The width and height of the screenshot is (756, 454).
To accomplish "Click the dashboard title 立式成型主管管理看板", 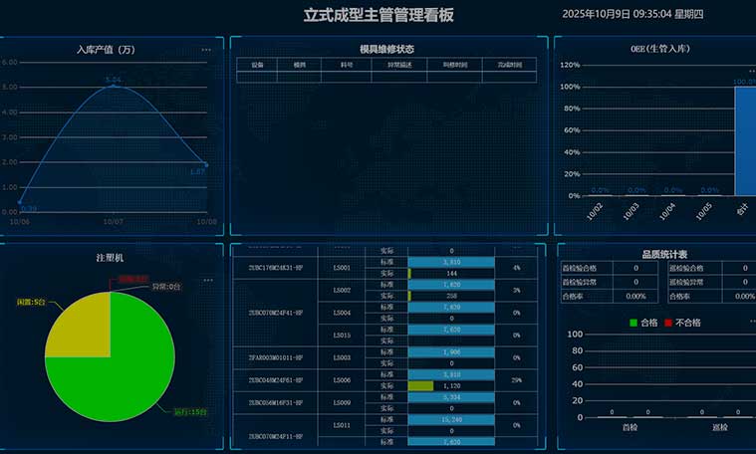I will [x=378, y=15].
